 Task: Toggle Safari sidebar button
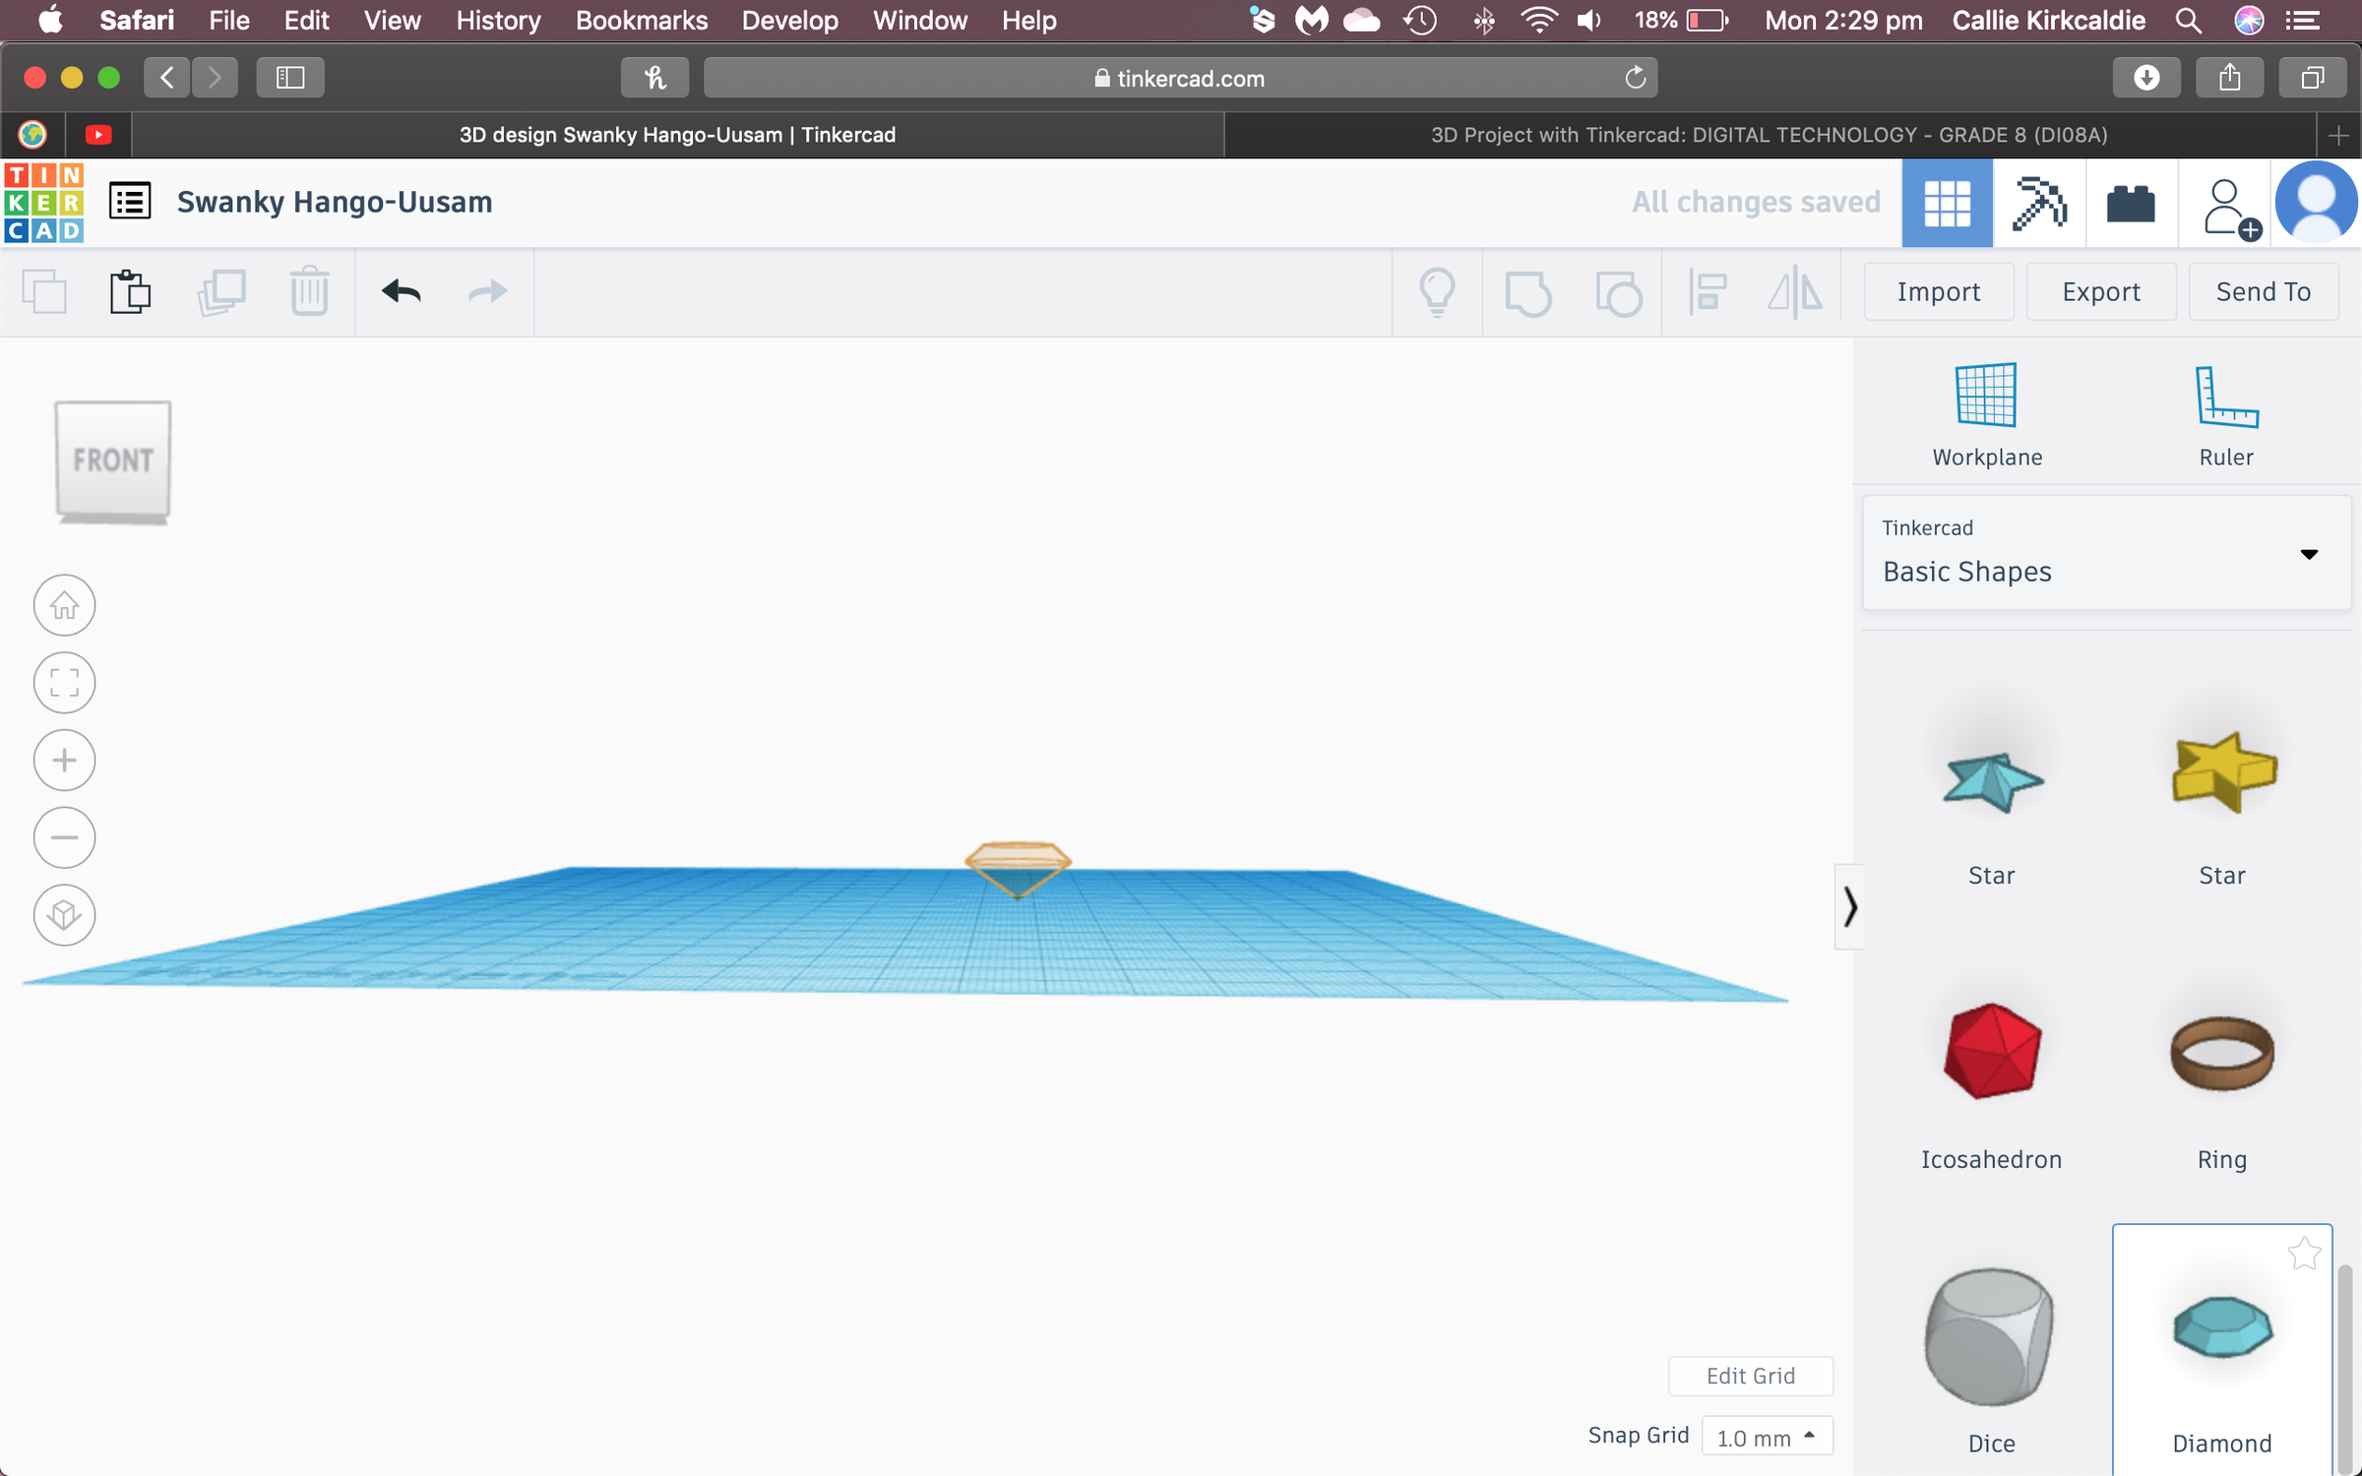289,78
